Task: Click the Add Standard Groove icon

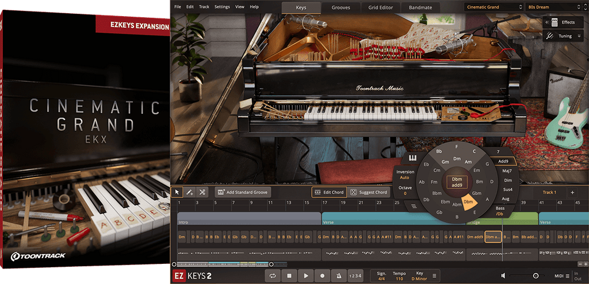Action: pyautogui.click(x=220, y=193)
